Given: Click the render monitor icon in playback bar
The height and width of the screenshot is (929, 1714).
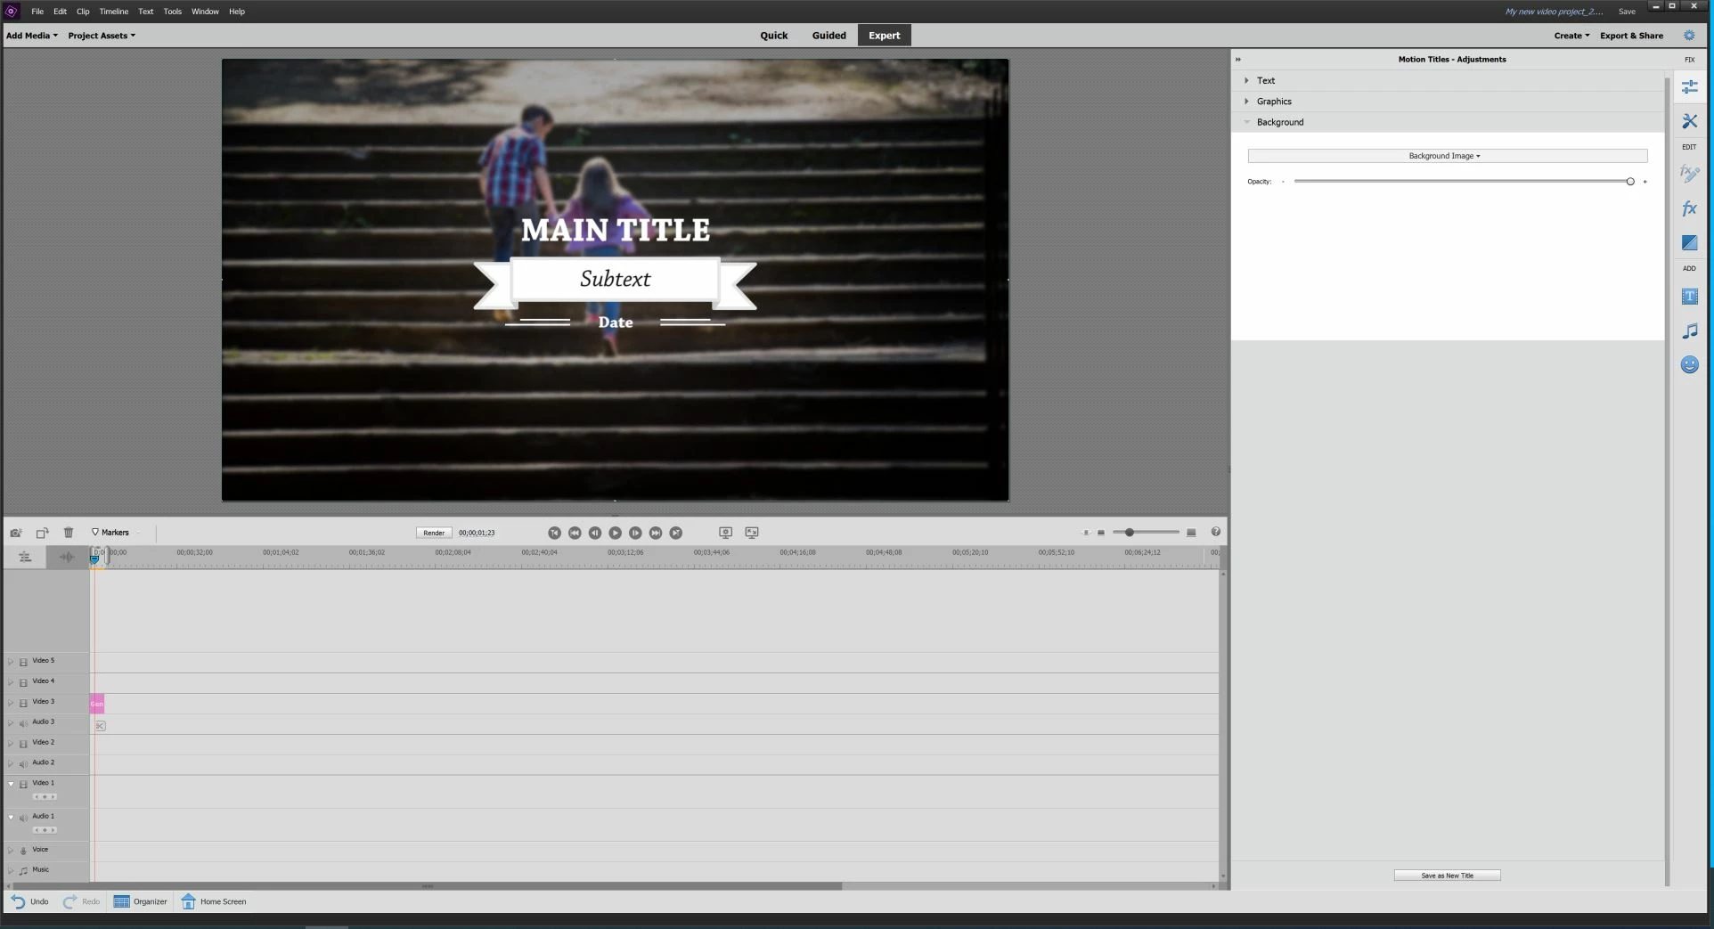Looking at the screenshot, I should [725, 533].
